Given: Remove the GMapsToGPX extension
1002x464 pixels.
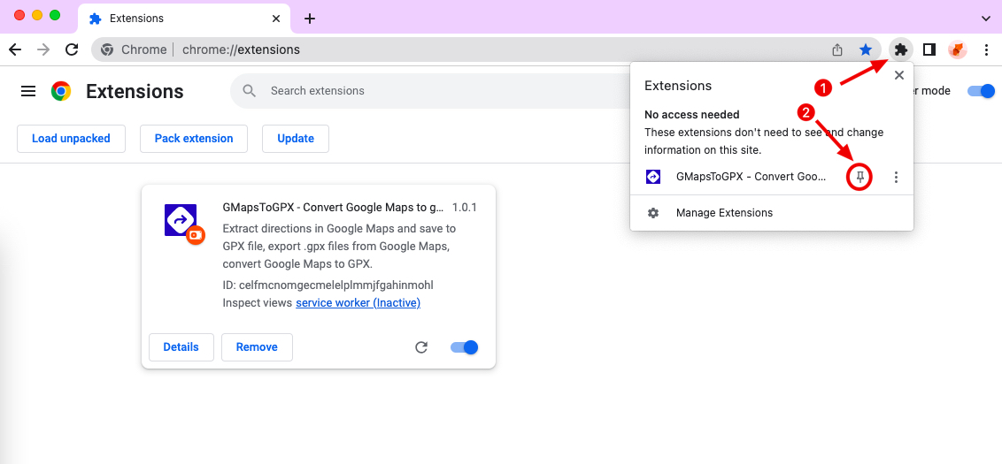Looking at the screenshot, I should (x=257, y=347).
